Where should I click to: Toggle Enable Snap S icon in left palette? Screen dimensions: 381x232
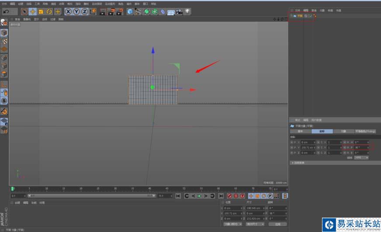4,101
